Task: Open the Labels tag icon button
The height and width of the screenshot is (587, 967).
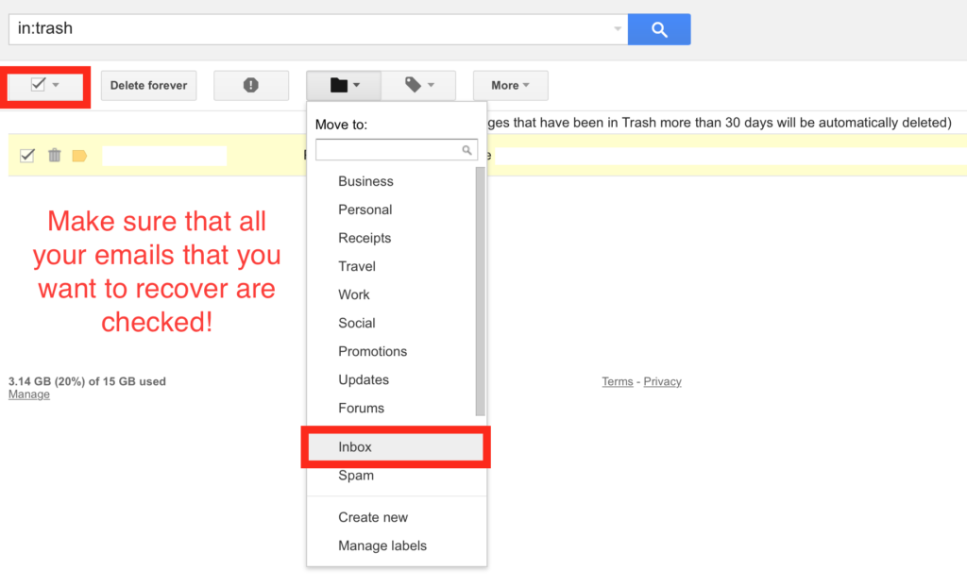Action: click(418, 85)
